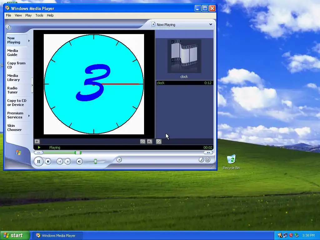Click the player window resize grip
Image resolution: width=320 pixels, height=240 pixels.
click(x=213, y=167)
